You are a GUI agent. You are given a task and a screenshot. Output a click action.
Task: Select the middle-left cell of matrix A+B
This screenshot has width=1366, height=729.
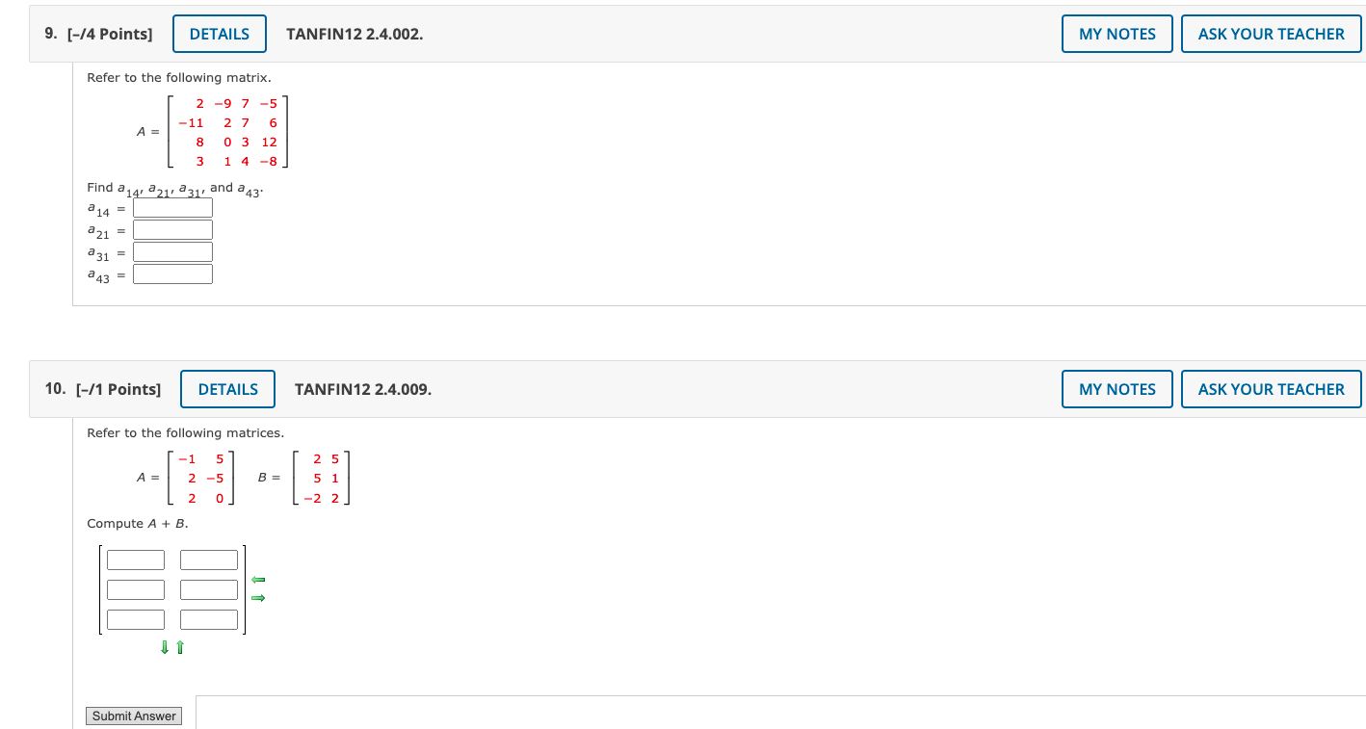(135, 589)
